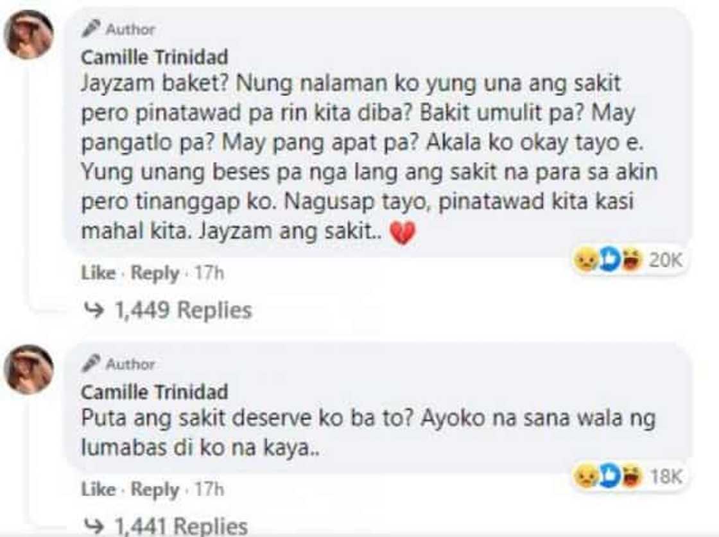Viewport: 719px width, 537px height.
Task: Click the profile picture on second comment
Action: click(28, 369)
